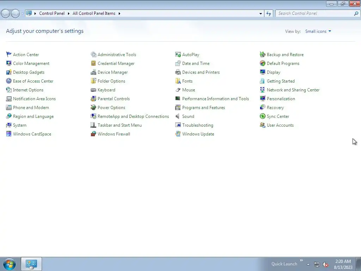Expand the Quick Launch chevron

[301, 260]
